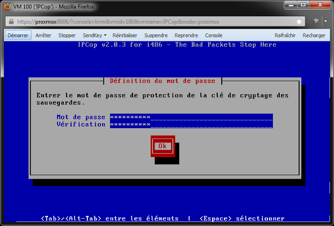Close the Firefox window
Screen dimensions: 334x226
(x=320, y=5)
